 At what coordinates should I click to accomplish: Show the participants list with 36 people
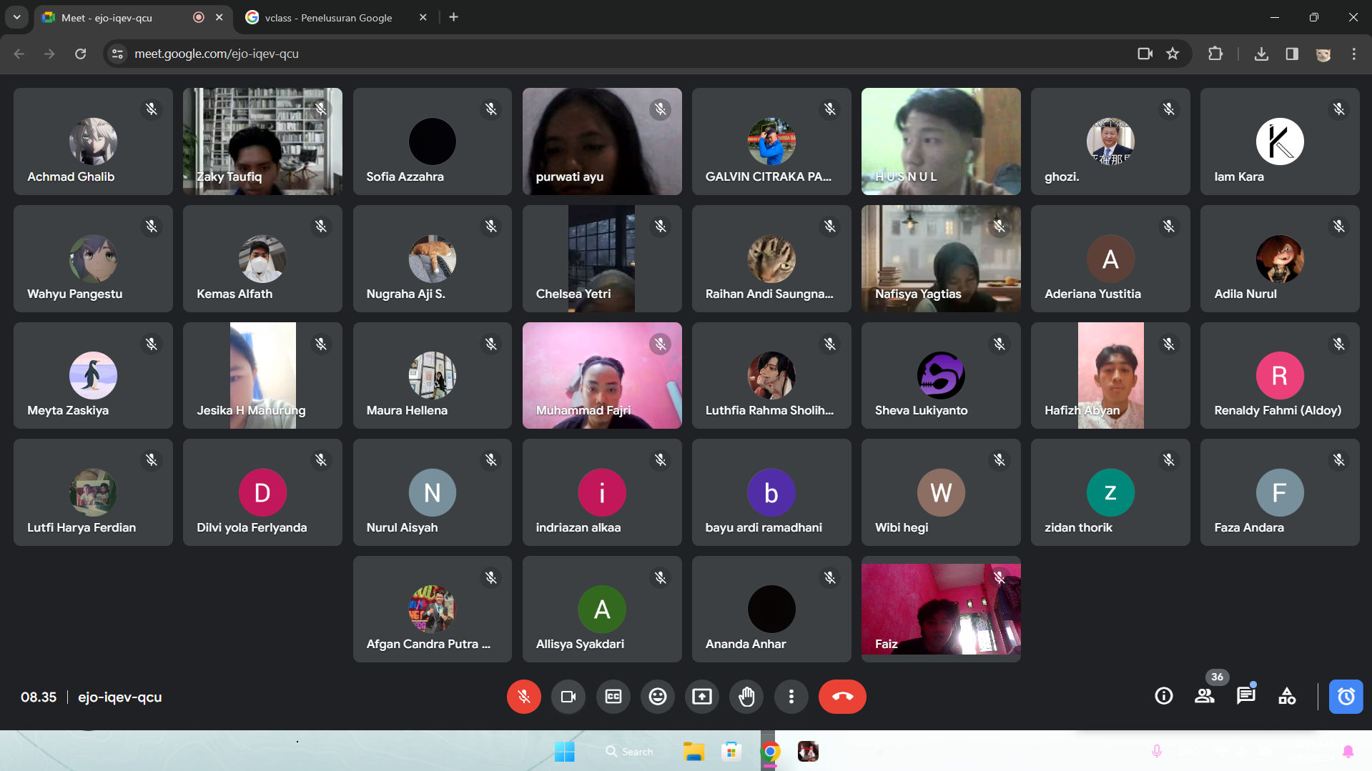1205,696
